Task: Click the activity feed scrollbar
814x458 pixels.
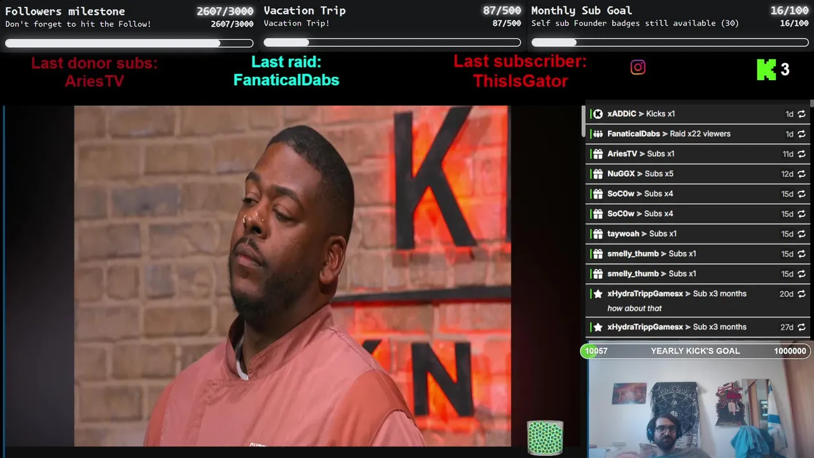Action: tap(584, 121)
